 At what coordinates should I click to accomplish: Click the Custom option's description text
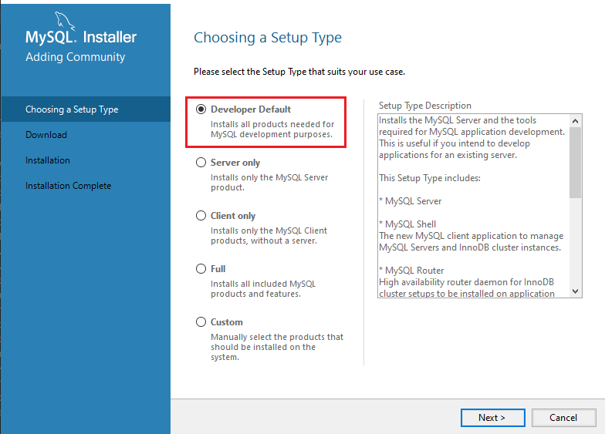[x=277, y=347]
